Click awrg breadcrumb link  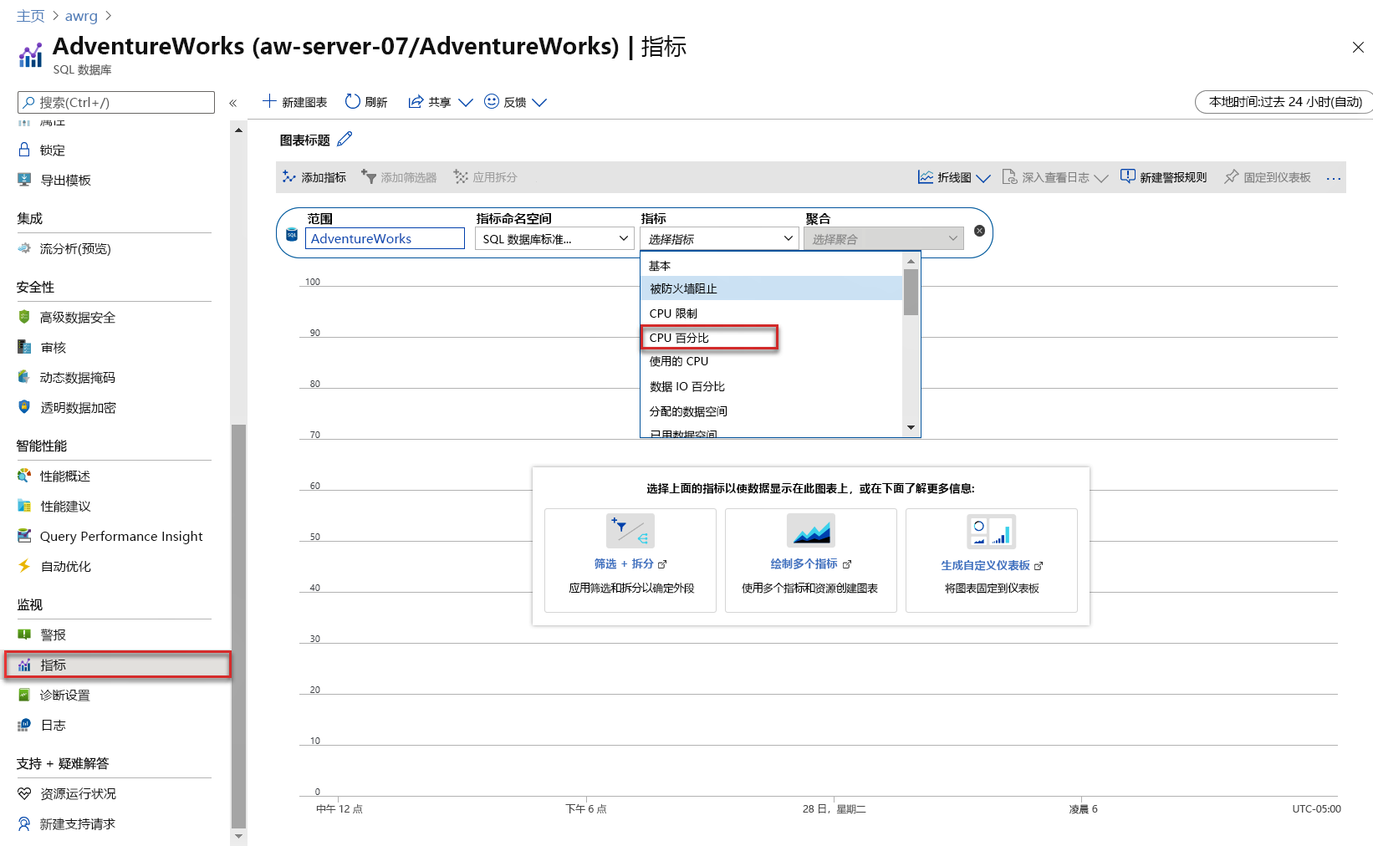(81, 16)
